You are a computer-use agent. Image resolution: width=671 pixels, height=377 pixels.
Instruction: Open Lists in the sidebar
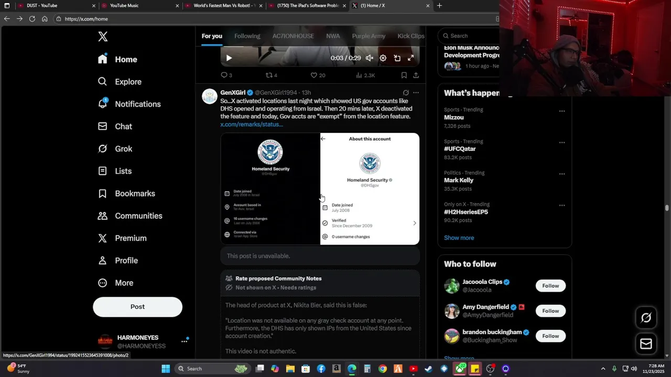point(115,171)
